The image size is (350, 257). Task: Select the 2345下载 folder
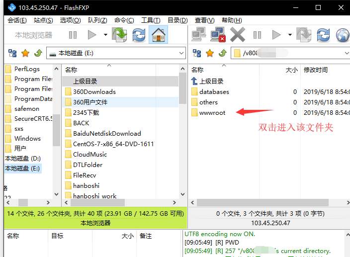86,113
